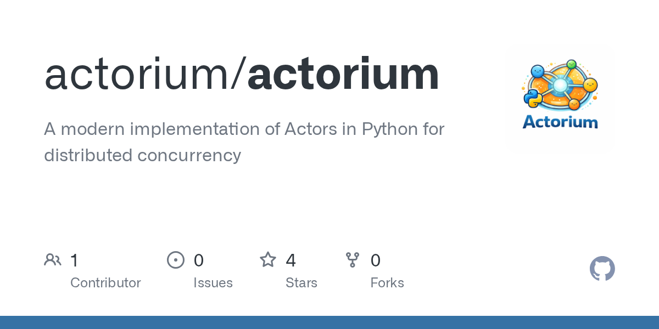
Task: Click the Forks branch icon
Action: tap(353, 260)
